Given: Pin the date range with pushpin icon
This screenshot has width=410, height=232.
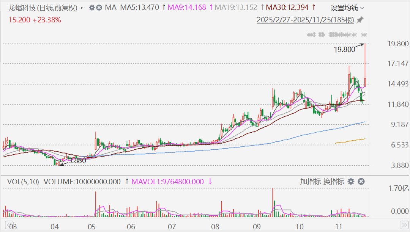Looking at the screenshot, I should (x=360, y=20).
